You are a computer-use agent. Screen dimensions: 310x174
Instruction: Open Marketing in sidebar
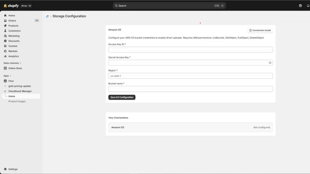pos(14,36)
